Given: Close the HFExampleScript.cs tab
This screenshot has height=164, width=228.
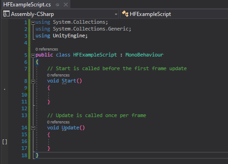Looking at the screenshot, I should [x=66, y=5].
